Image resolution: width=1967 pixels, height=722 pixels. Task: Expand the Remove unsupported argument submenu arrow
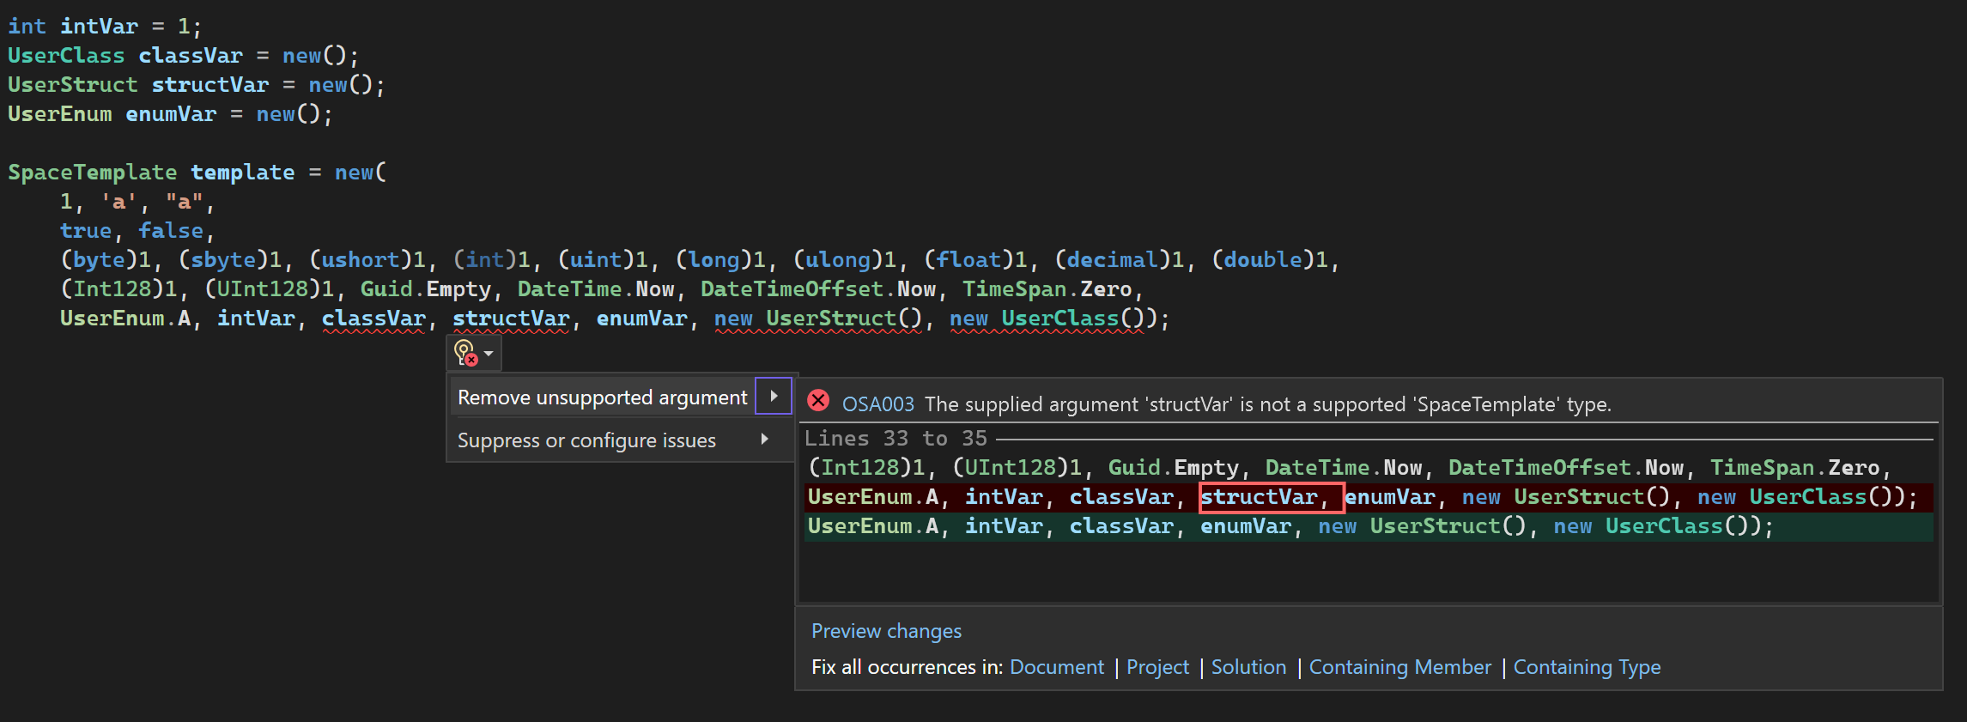click(774, 396)
